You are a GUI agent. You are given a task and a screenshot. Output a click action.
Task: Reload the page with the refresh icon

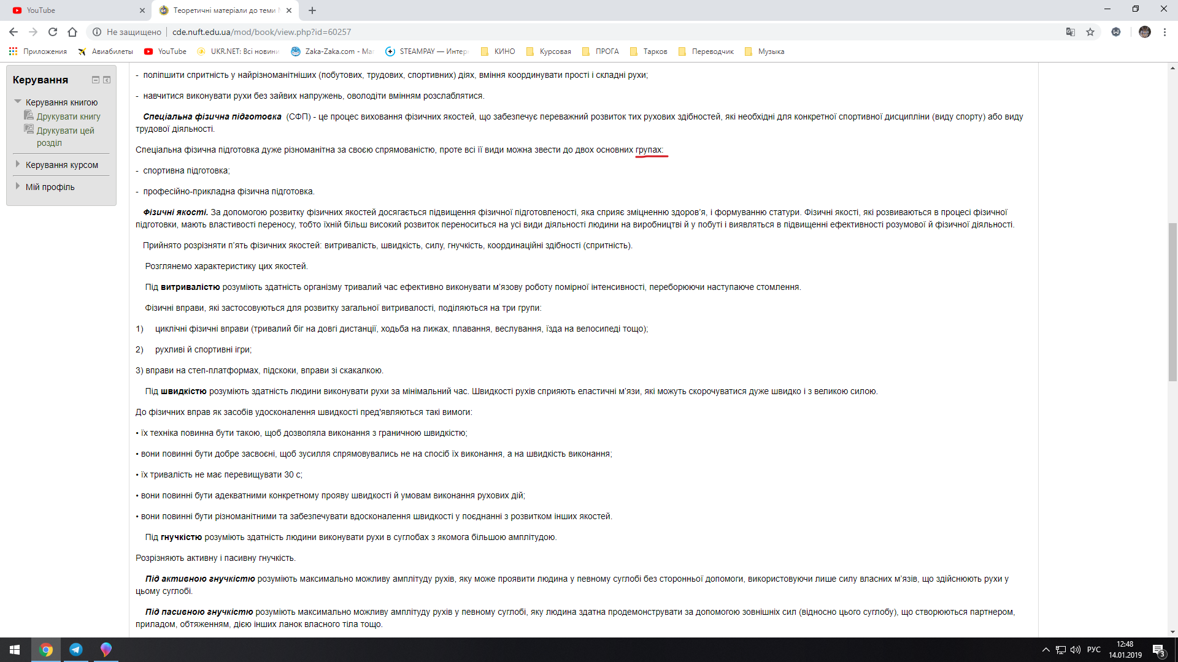click(53, 32)
